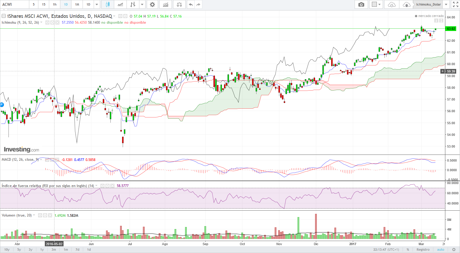Open chart properties gear icon
This screenshot has width=460, height=253.
152,4
